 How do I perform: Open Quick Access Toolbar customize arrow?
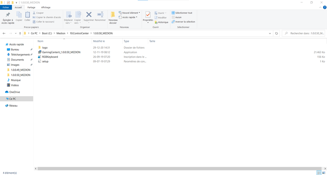[16, 3]
